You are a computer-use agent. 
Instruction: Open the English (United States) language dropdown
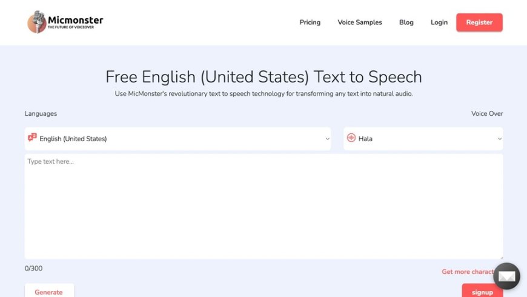178,139
